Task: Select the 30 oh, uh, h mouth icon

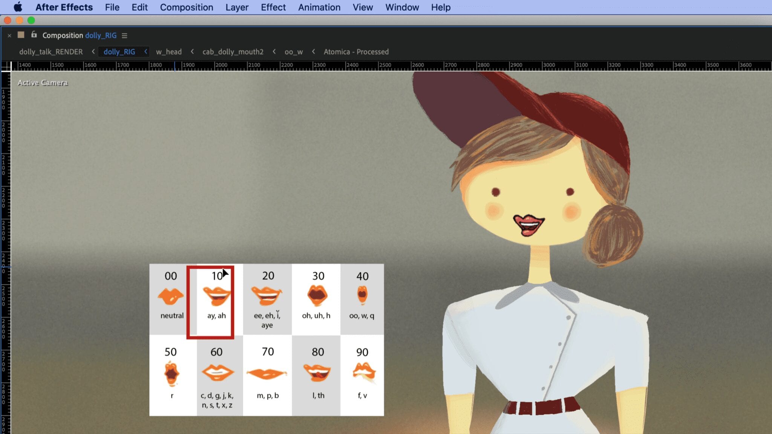Action: click(x=317, y=295)
